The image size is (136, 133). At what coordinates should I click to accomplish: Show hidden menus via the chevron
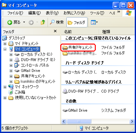tap(119, 12)
